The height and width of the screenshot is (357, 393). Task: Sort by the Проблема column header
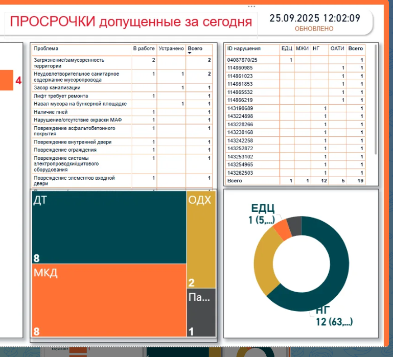(46, 49)
